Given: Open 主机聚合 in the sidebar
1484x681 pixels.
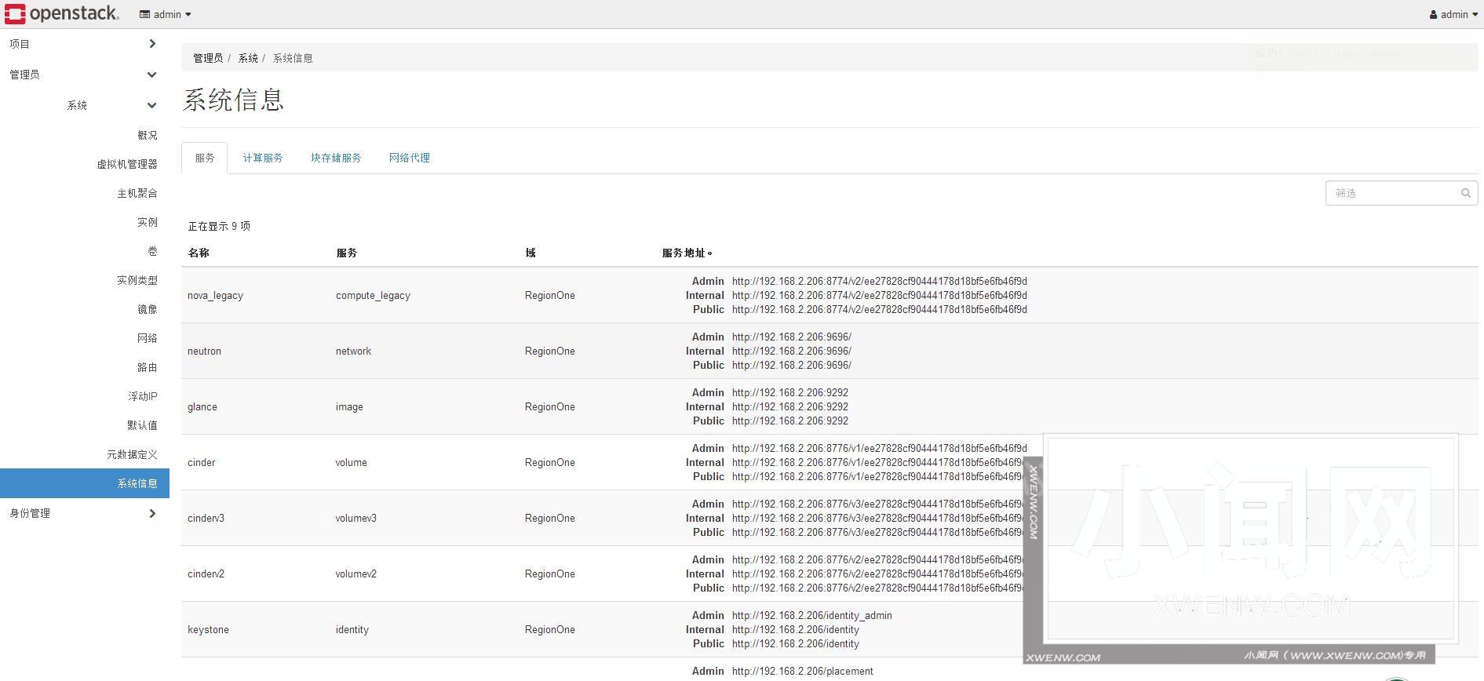Looking at the screenshot, I should [137, 193].
